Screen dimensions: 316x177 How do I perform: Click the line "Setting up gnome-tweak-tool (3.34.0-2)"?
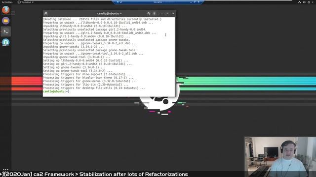point(78,71)
